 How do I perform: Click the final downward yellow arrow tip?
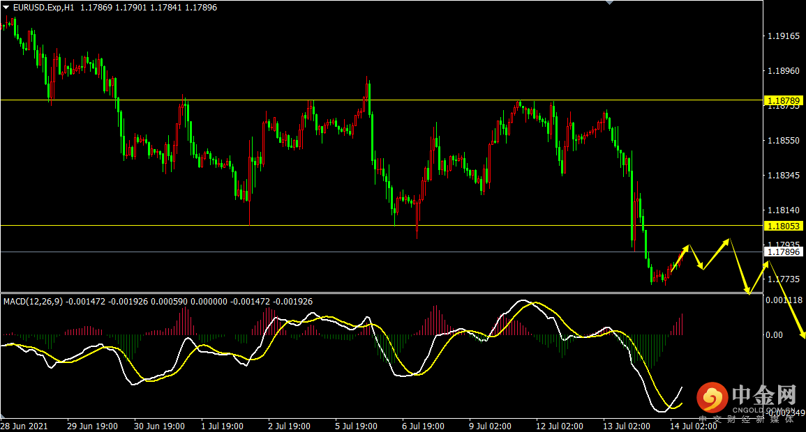point(802,337)
